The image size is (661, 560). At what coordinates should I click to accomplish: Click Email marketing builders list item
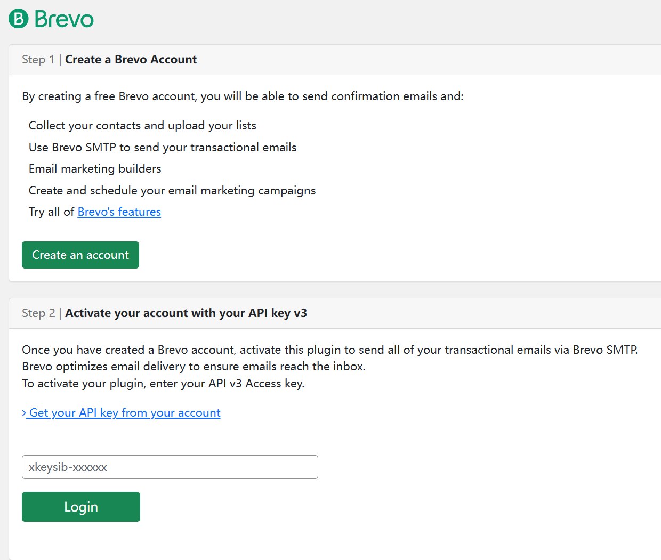click(95, 169)
